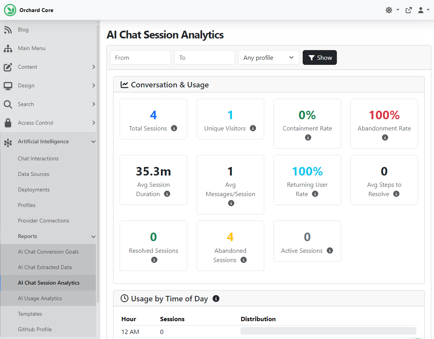Show info for Containment Rate metric
Screen dimensions: 434x339
pyautogui.click(x=308, y=137)
